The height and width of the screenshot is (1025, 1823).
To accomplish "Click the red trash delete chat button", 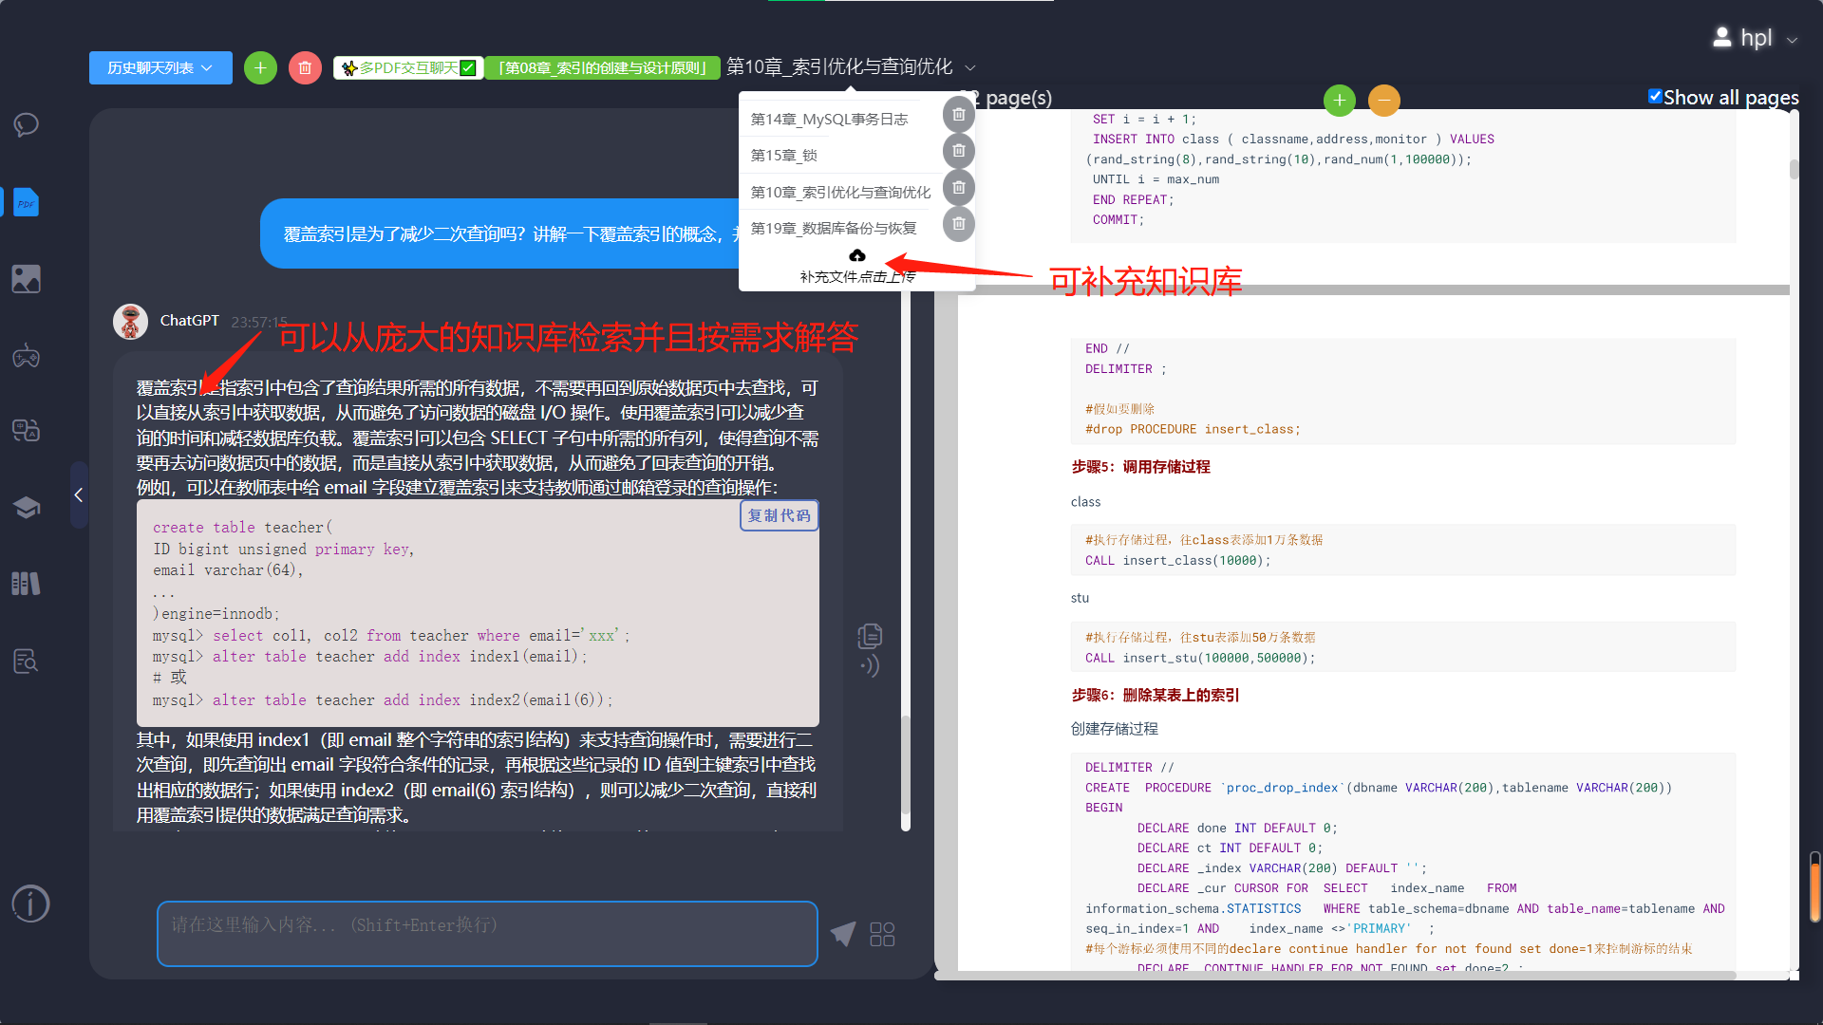I will (x=305, y=68).
